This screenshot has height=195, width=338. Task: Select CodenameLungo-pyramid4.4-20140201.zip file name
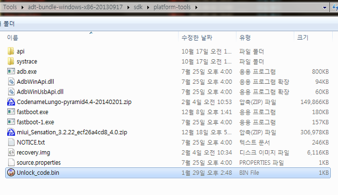coord(74,102)
